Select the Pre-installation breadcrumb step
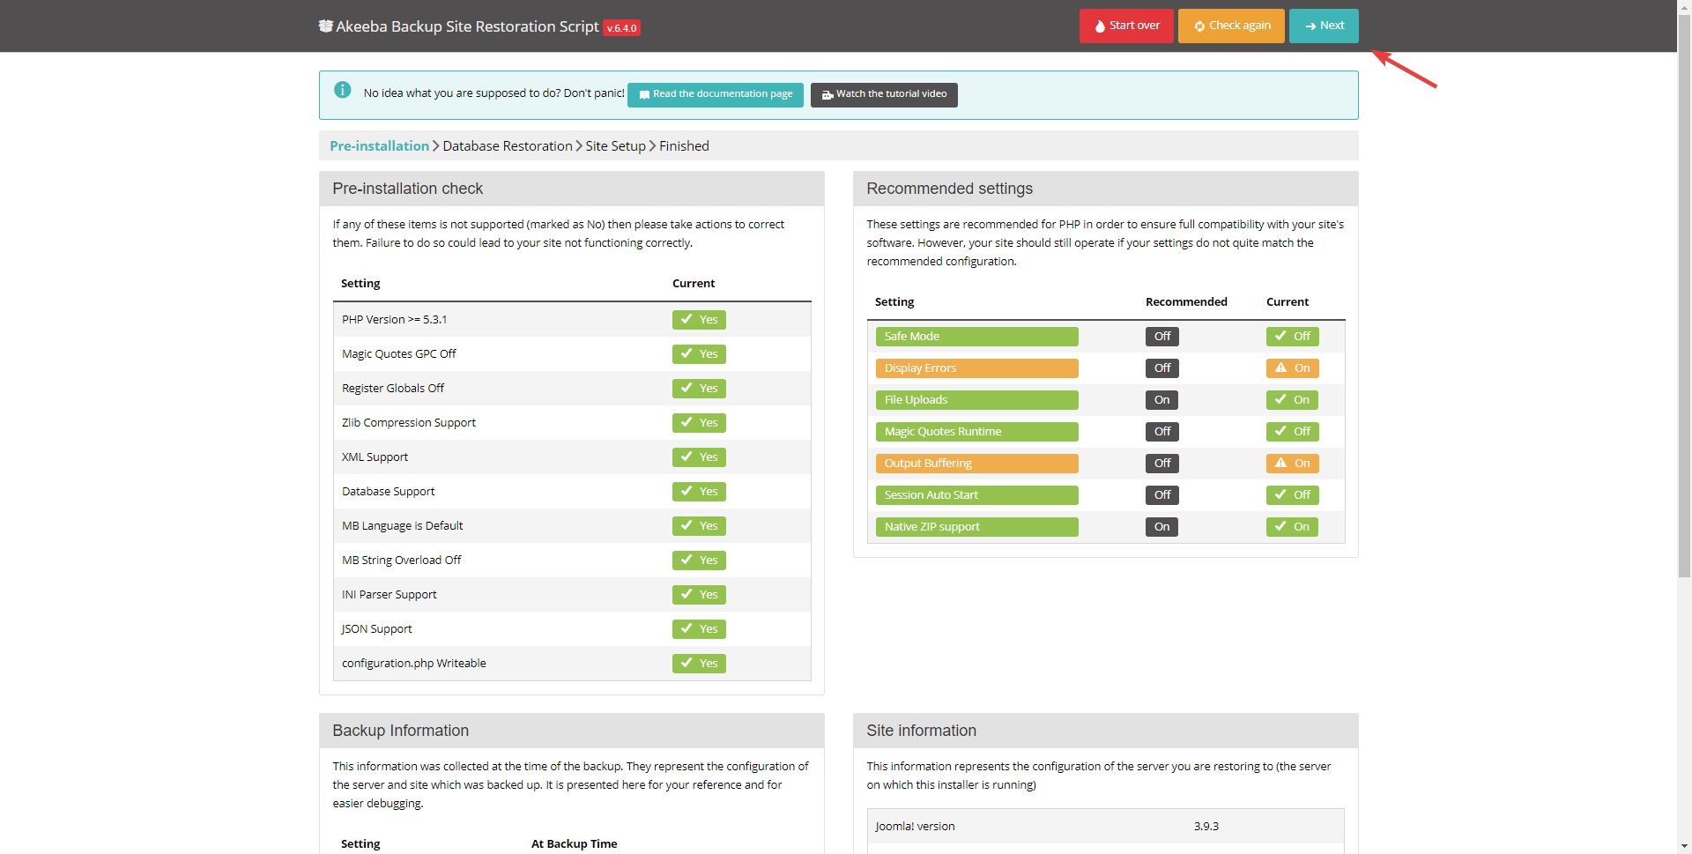This screenshot has height=854, width=1692. click(x=379, y=146)
